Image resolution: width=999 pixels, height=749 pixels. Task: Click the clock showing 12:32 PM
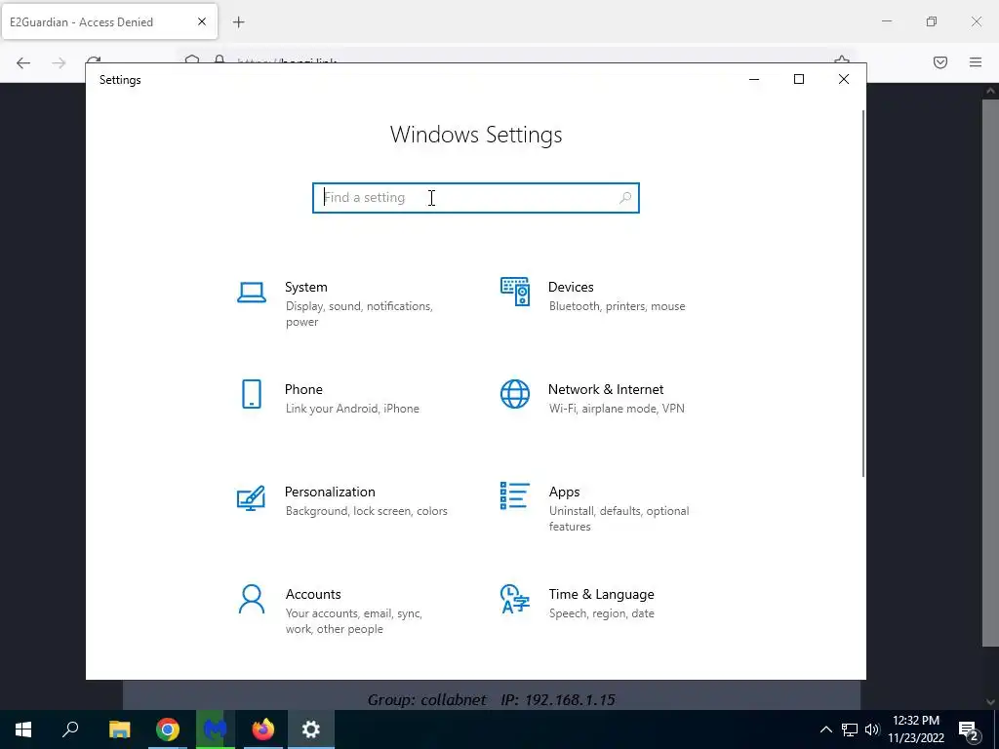click(915, 721)
